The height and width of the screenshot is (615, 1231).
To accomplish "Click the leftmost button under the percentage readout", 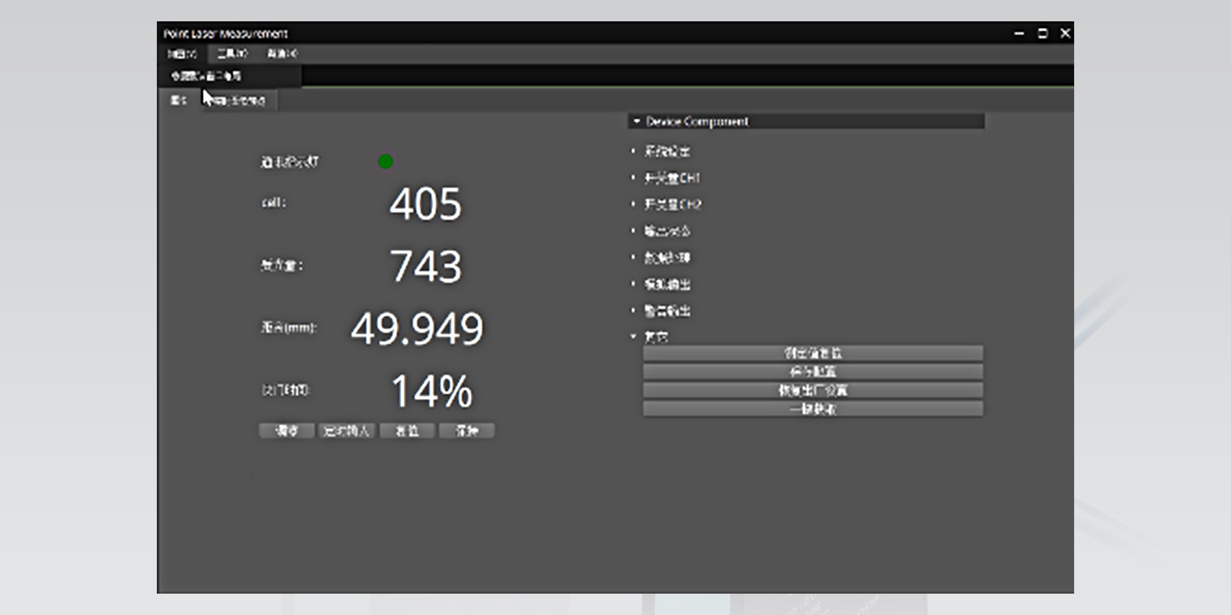I will (286, 431).
